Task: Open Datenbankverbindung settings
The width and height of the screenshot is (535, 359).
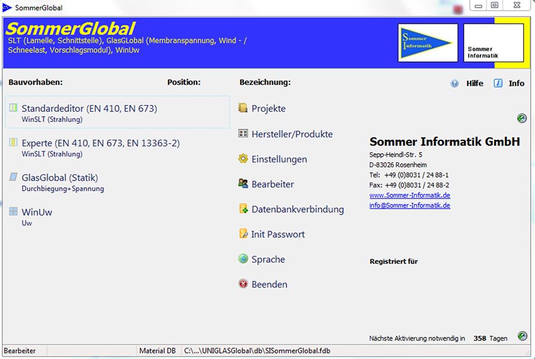Action: tap(298, 209)
